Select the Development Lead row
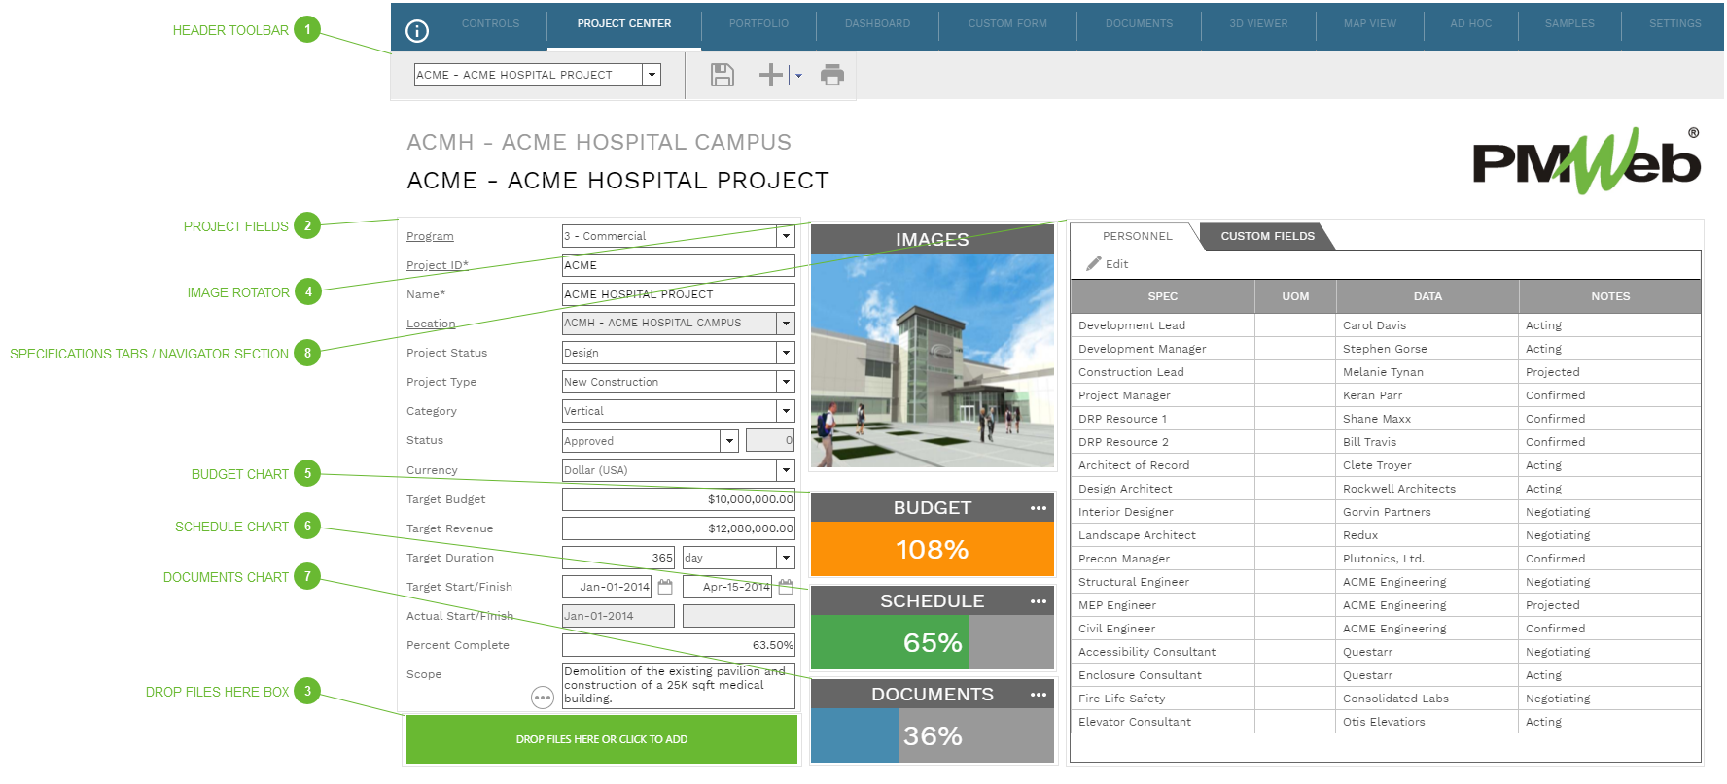This screenshot has height=784, width=1727. [x=1386, y=325]
